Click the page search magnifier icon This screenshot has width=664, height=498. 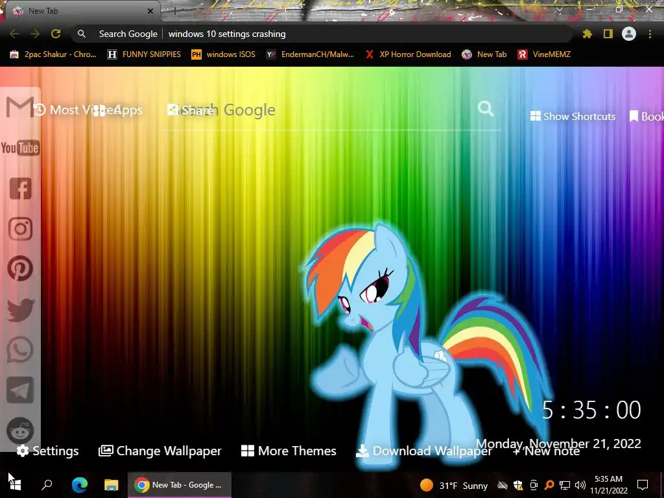(486, 109)
